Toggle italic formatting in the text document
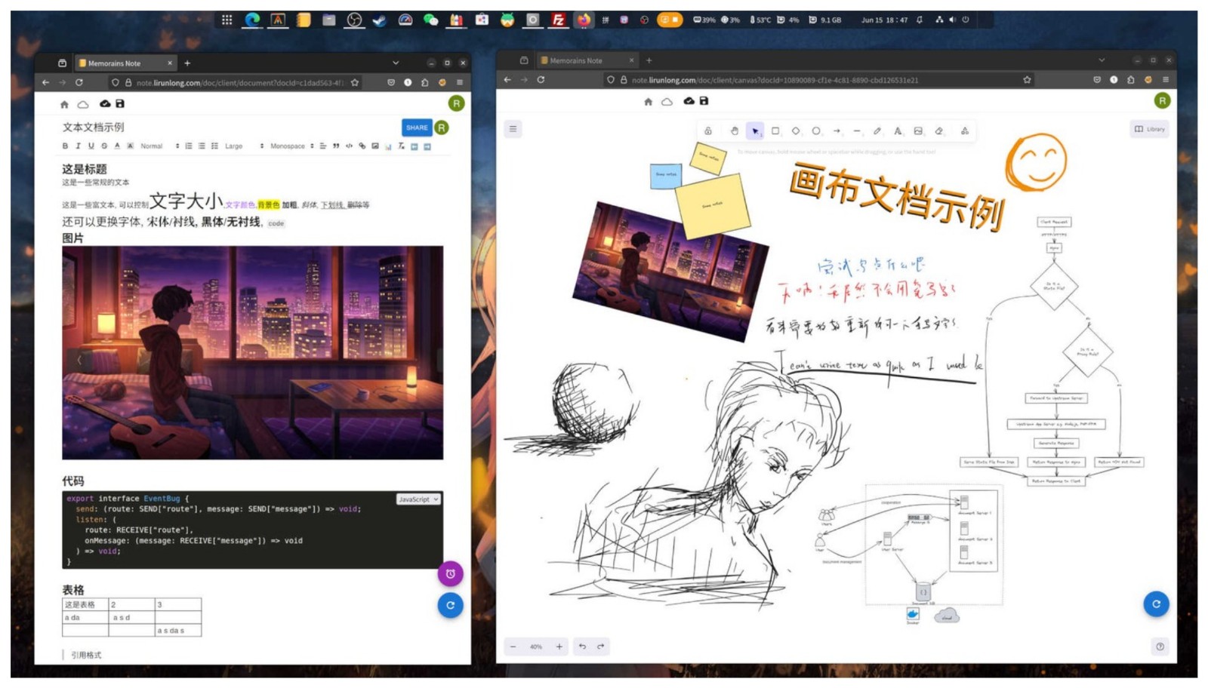1208x688 pixels. 78,146
